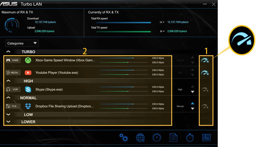Open the document log icon in bottom toolbar
275x147 pixels.
point(174,138)
